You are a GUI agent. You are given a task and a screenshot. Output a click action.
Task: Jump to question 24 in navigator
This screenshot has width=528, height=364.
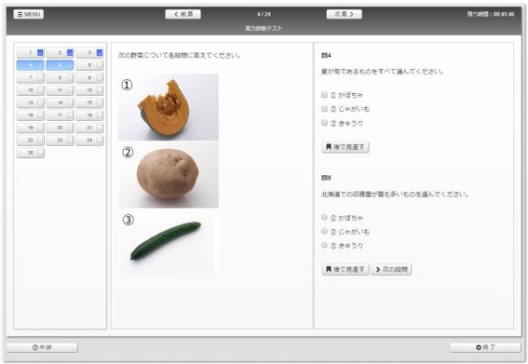[x=89, y=140]
